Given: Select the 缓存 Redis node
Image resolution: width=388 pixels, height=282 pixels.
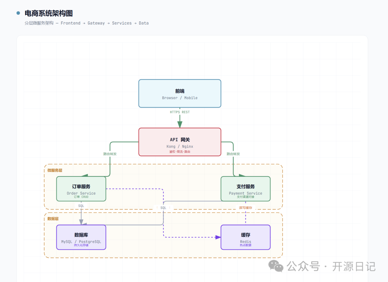Looking at the screenshot, I should [245, 237].
